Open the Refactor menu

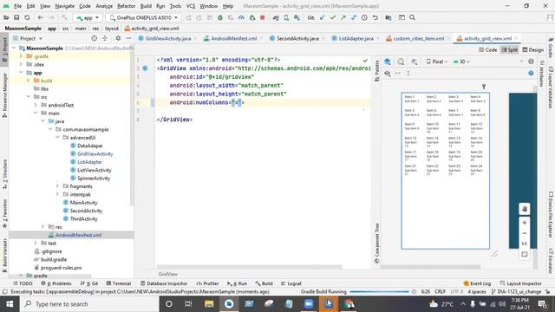pyautogui.click(x=126, y=6)
